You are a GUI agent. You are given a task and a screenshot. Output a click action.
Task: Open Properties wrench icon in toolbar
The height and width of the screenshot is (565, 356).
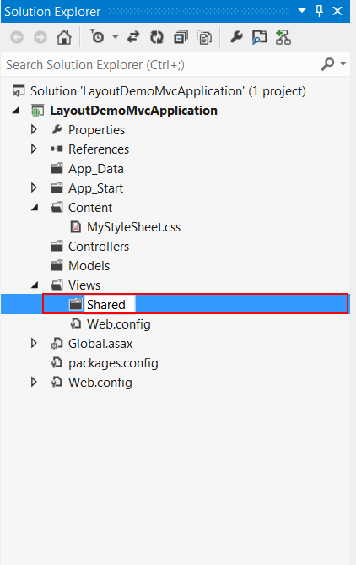pos(236,37)
